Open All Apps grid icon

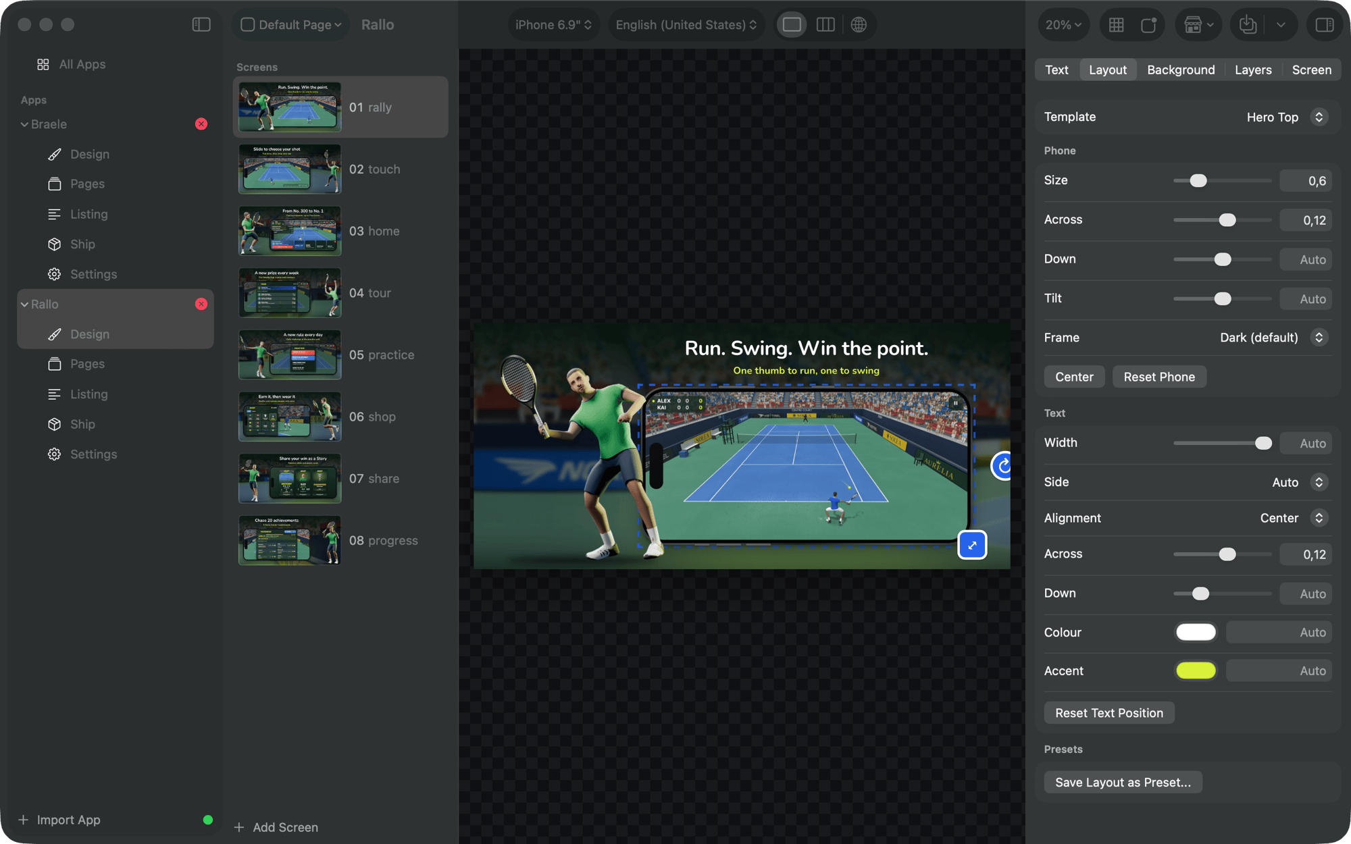pos(43,64)
